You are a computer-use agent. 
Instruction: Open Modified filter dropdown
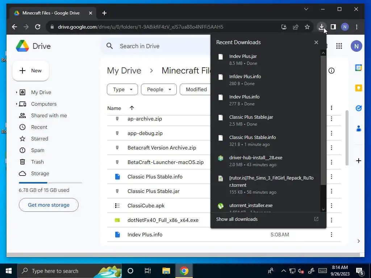(195, 89)
